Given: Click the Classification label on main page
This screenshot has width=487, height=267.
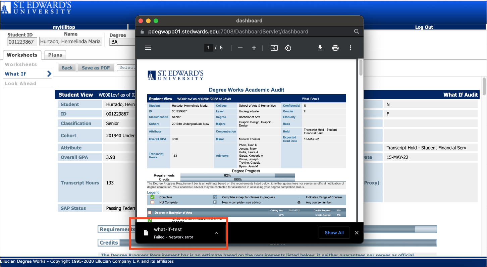Looking at the screenshot, I should [76, 123].
